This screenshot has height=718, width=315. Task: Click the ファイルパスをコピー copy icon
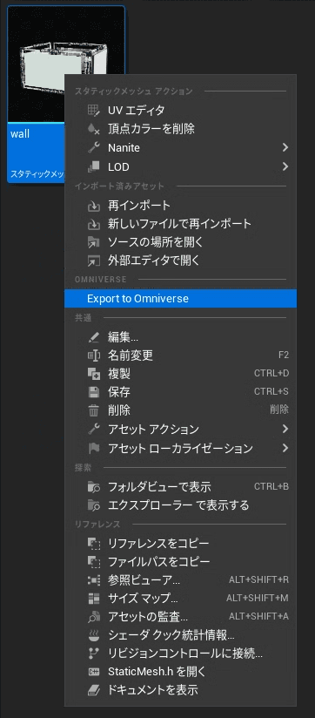click(x=93, y=561)
